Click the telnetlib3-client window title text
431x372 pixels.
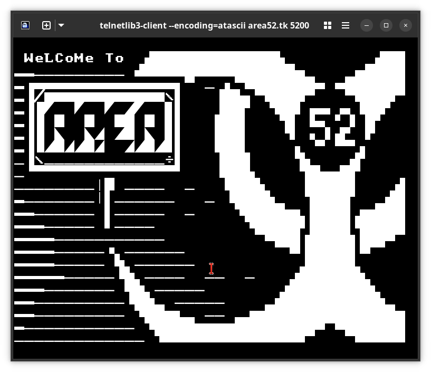click(204, 25)
